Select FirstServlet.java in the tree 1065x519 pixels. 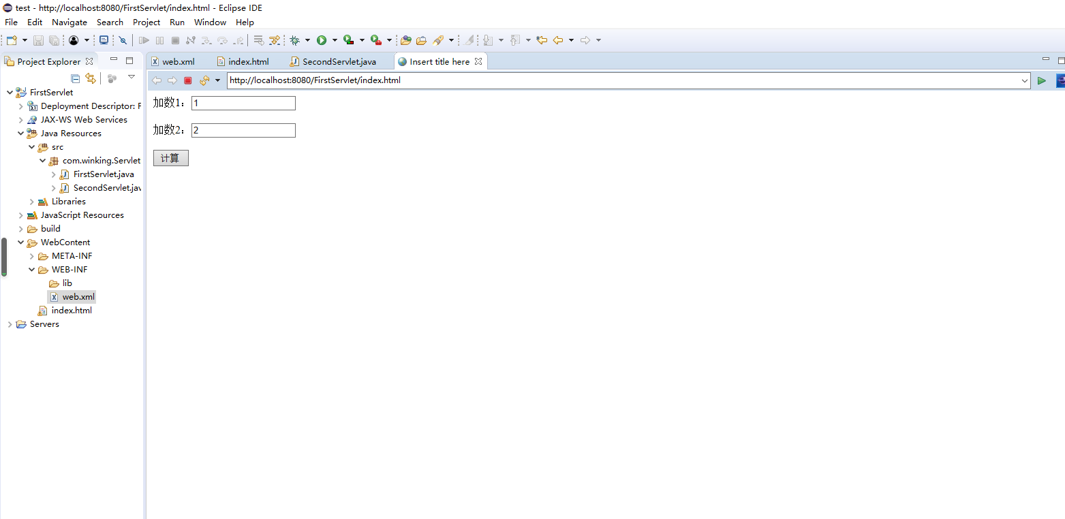[104, 174]
